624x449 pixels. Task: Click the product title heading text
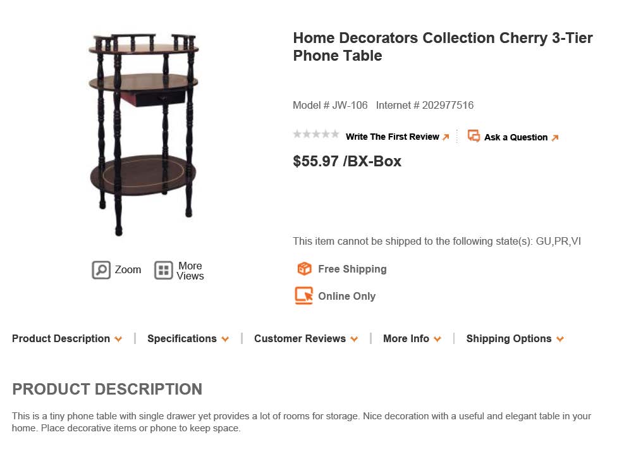point(443,47)
